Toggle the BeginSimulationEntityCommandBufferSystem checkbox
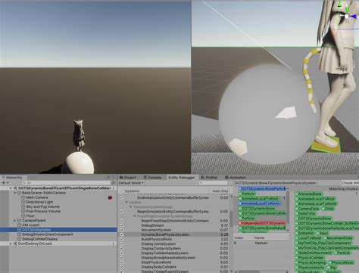This screenshot has width=359, height=273. [122, 212]
